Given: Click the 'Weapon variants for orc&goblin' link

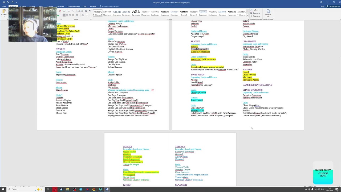Looking at the screenshot, I should tap(131, 90).
